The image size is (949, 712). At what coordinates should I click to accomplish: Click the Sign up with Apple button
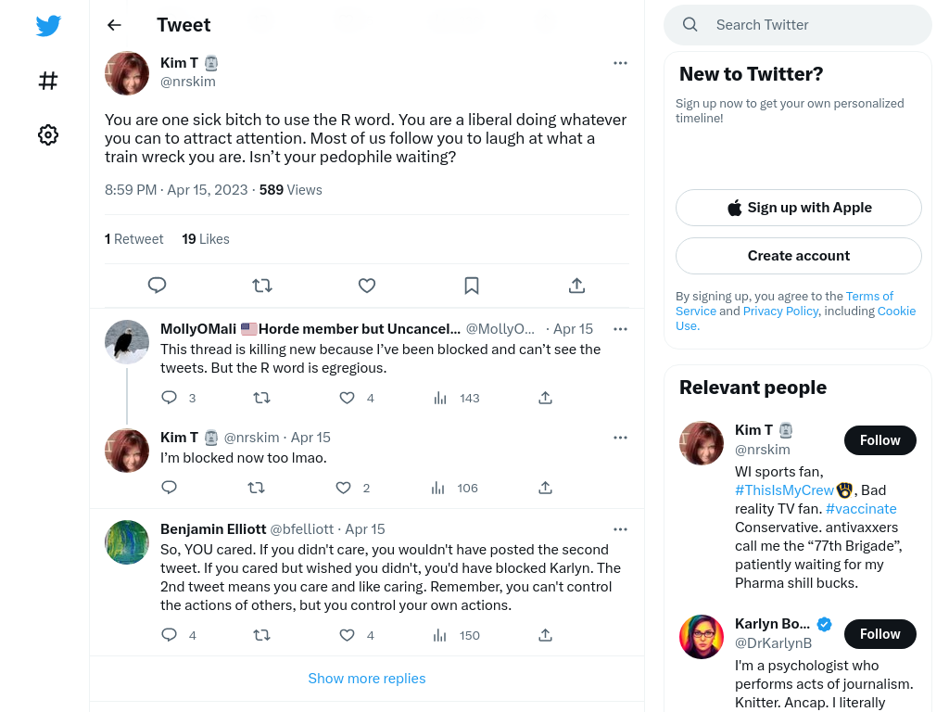(798, 208)
